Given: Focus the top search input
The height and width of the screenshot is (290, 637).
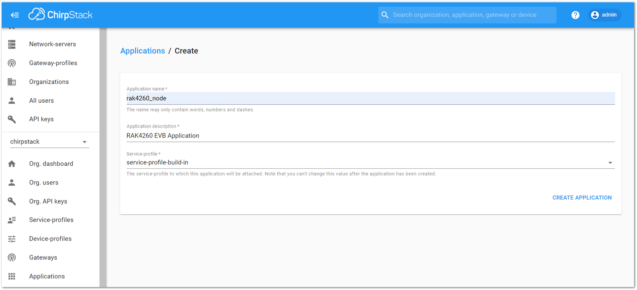Looking at the screenshot, I should coord(467,15).
